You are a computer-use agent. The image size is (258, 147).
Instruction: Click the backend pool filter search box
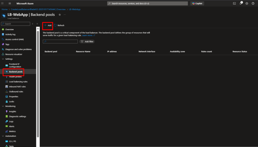pos(60,41)
